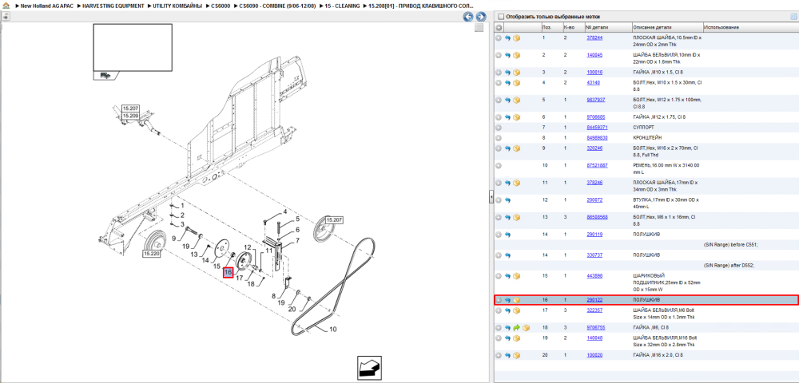Click the box icon for part 100020

point(516,355)
